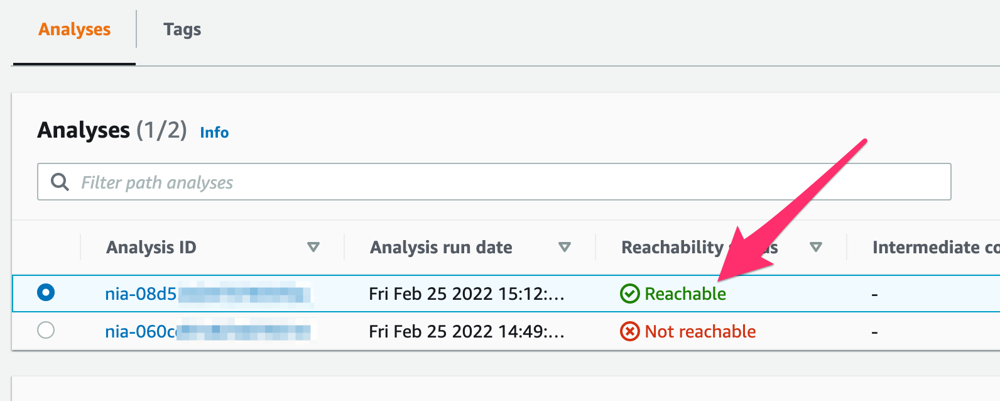Open the nia-060c analysis link

tap(141, 331)
